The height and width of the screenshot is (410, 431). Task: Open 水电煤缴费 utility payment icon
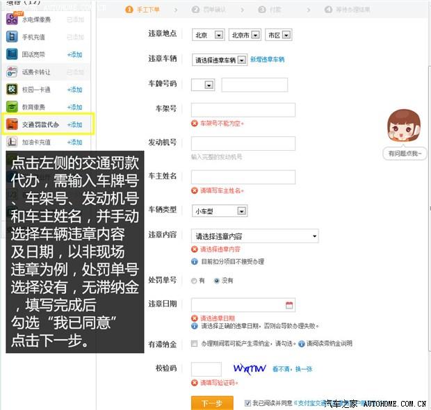(x=12, y=19)
